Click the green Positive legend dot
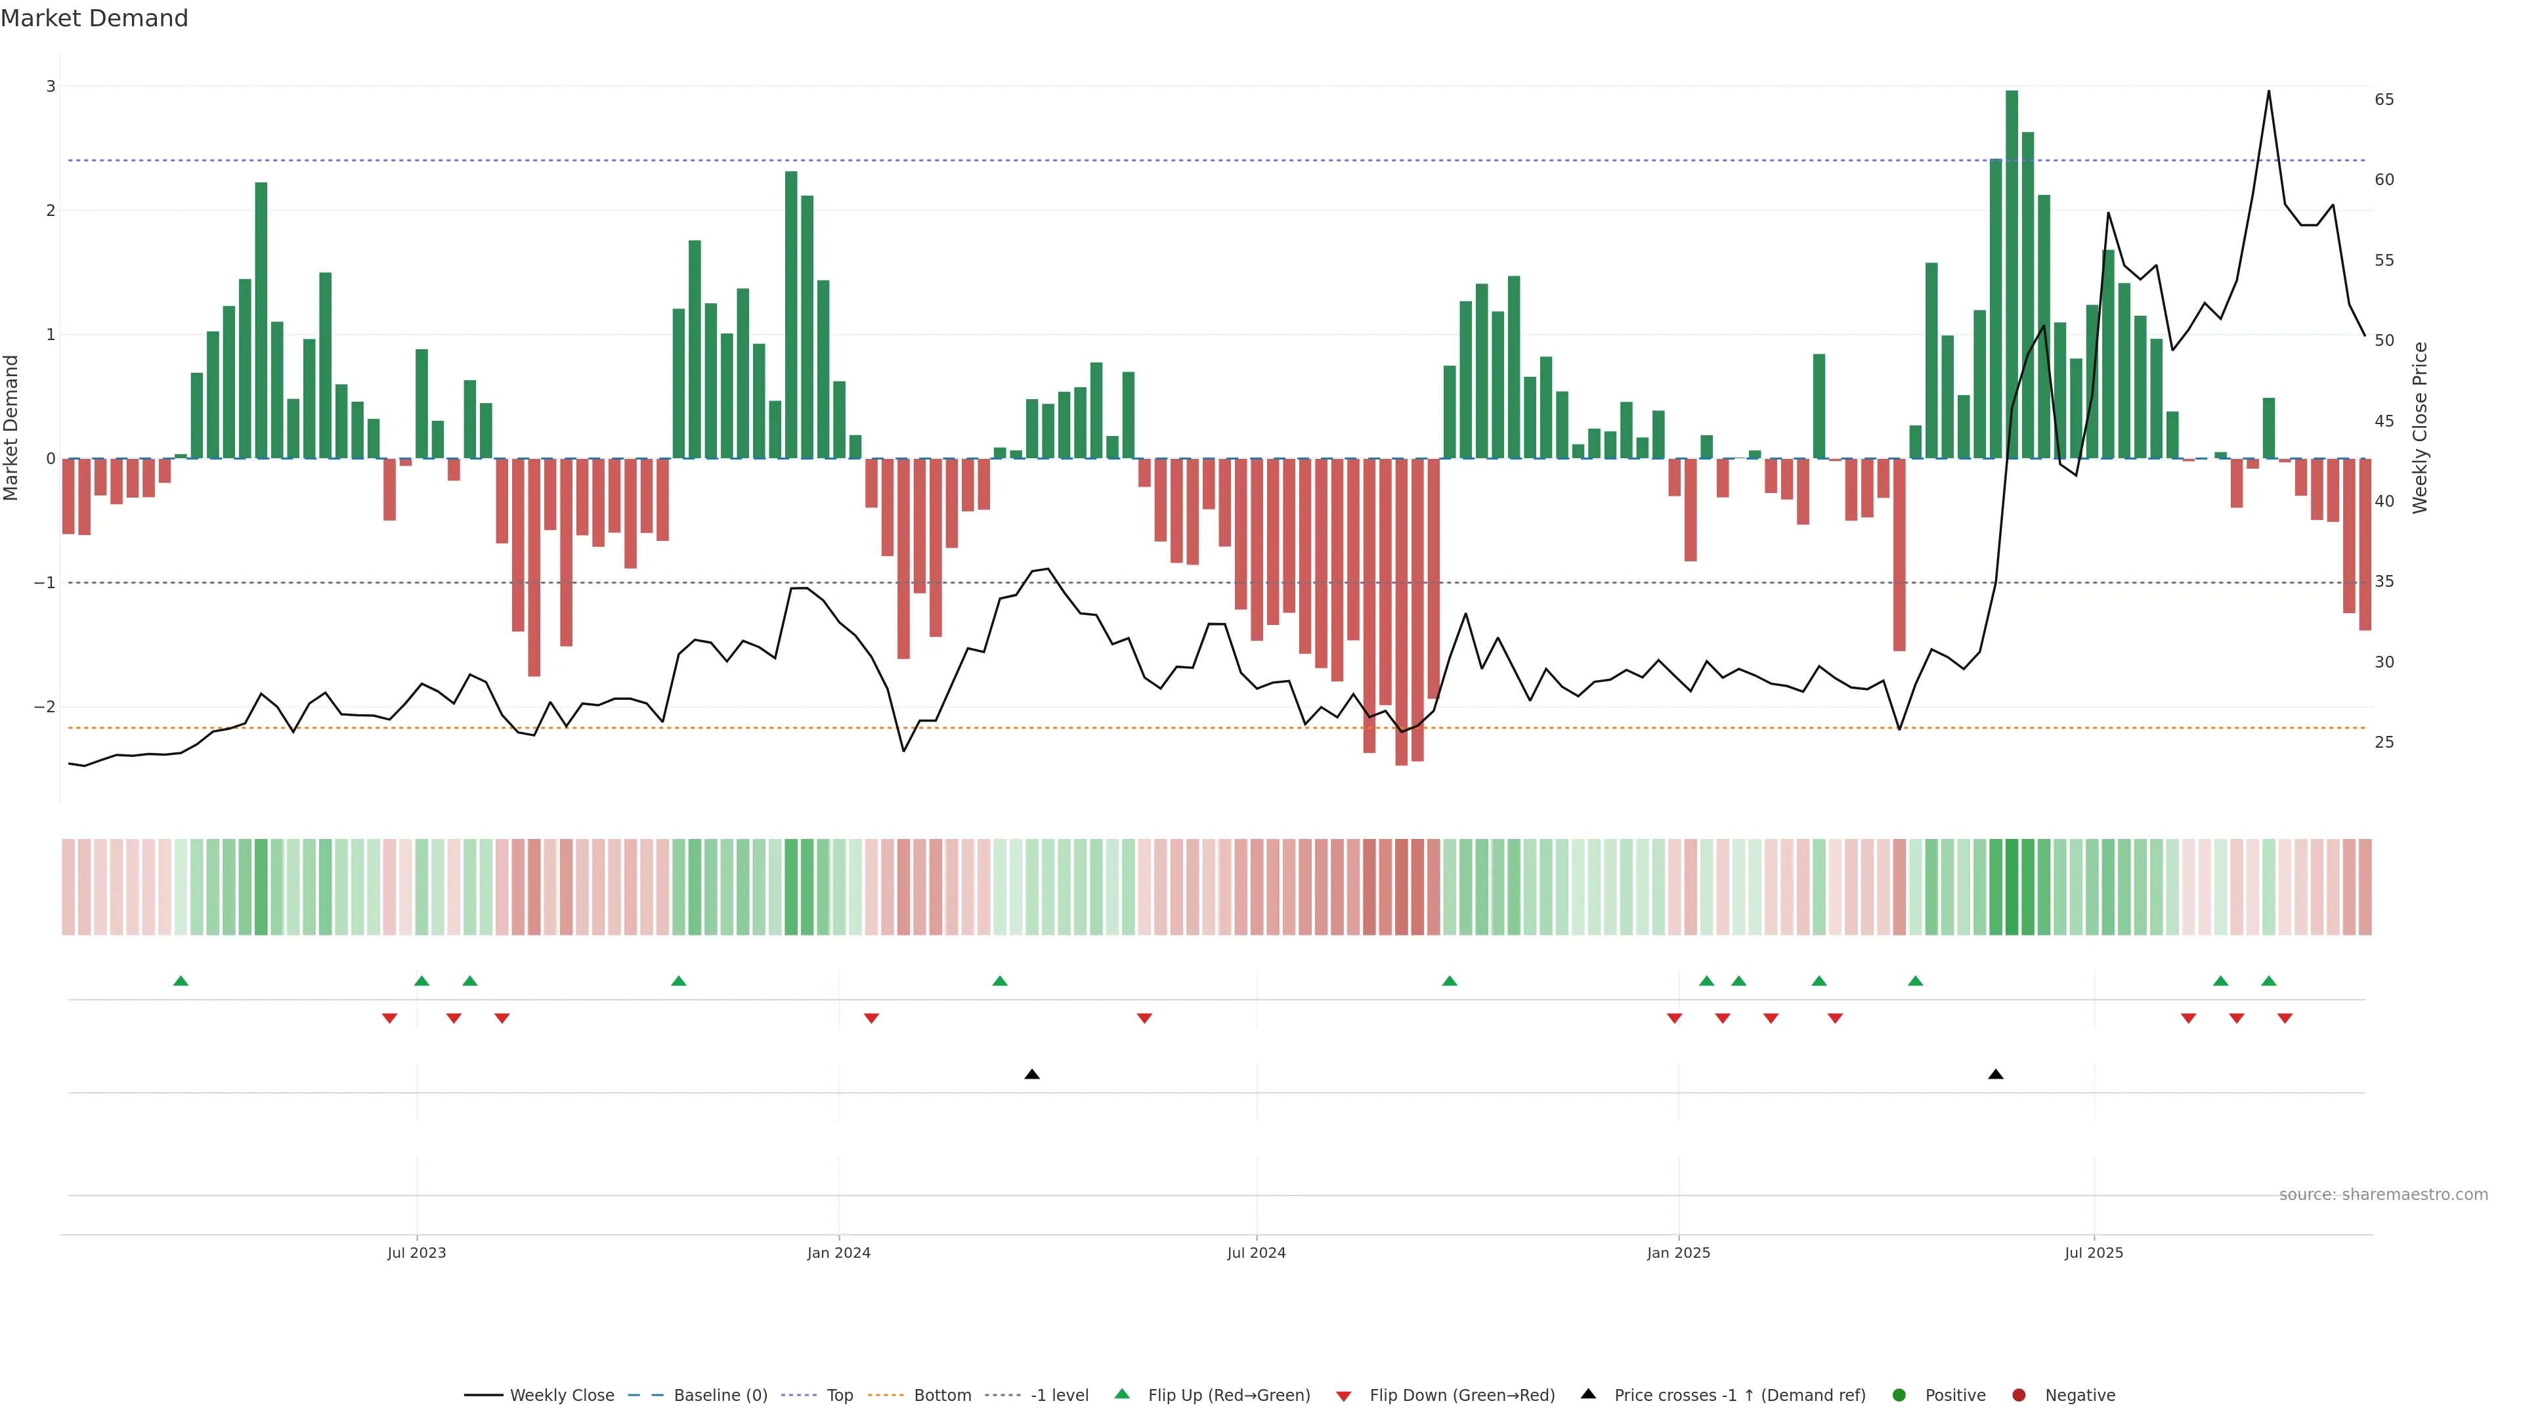The height and width of the screenshot is (1418, 2521). (x=1899, y=1394)
